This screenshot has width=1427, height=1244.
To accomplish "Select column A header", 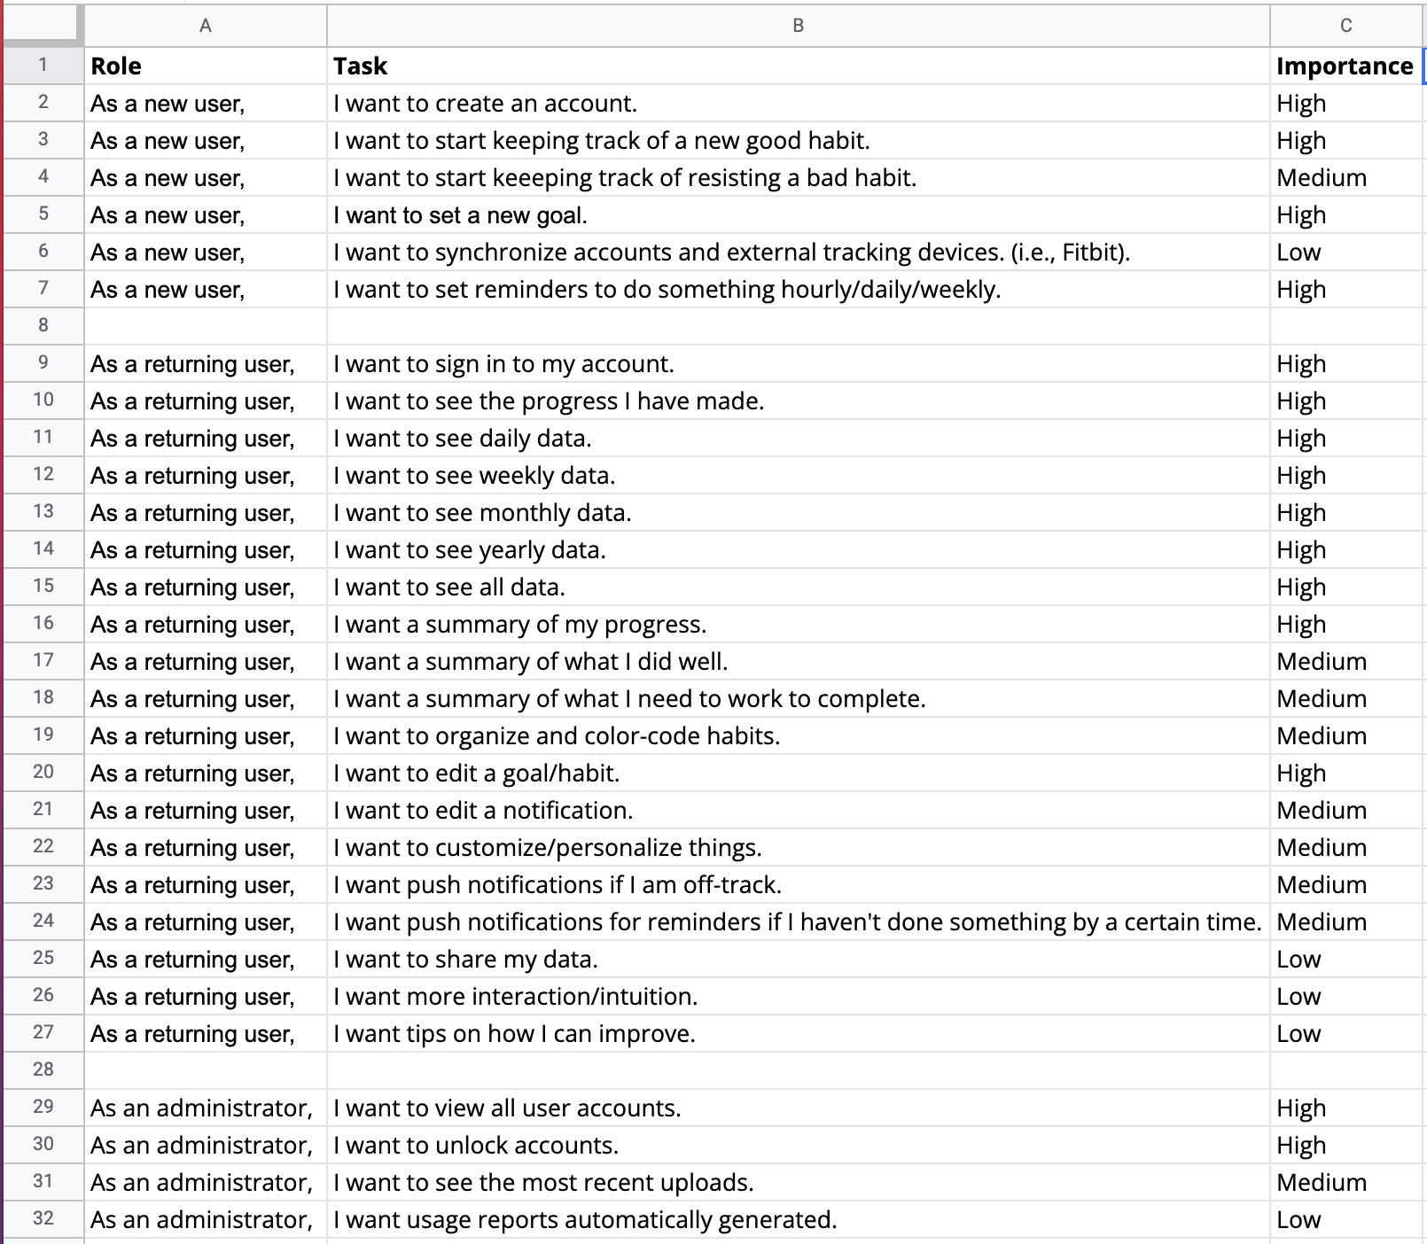I will tap(205, 26).
